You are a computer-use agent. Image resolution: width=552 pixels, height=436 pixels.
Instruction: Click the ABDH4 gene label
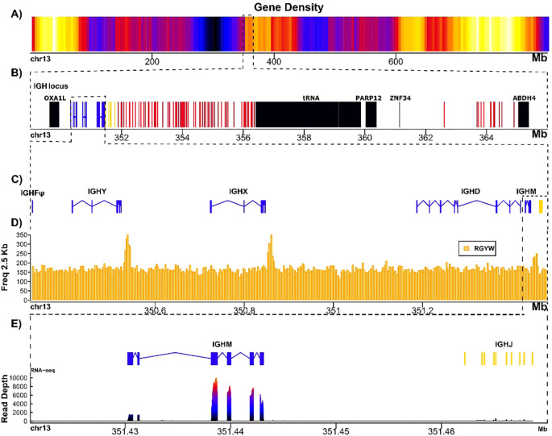click(524, 98)
